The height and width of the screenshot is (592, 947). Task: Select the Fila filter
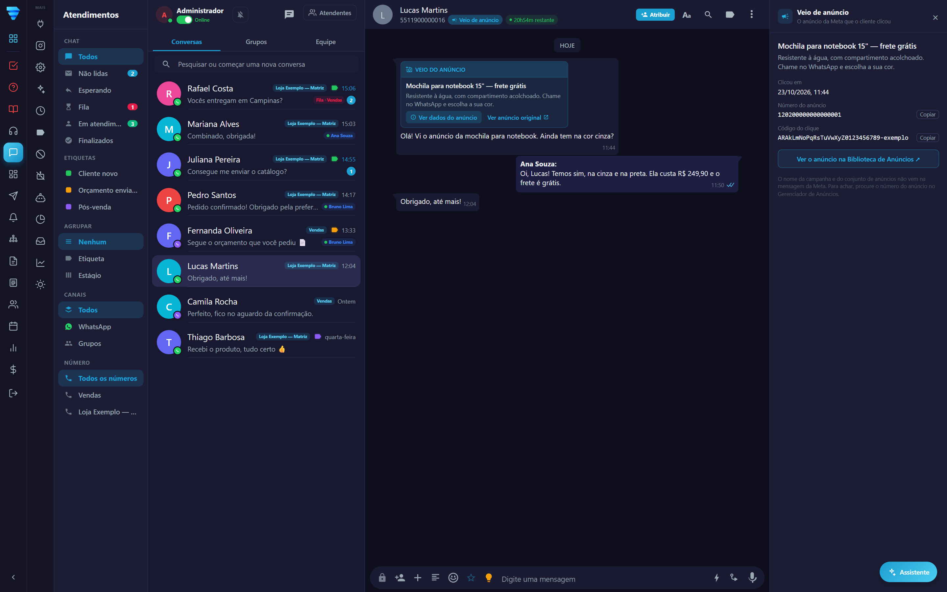click(101, 107)
